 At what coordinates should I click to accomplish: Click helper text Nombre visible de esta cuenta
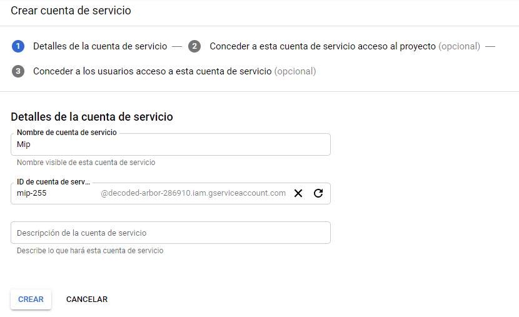tap(86, 163)
